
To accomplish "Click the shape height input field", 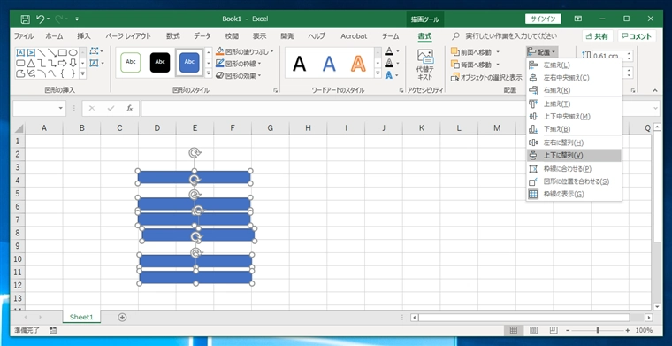I will pyautogui.click(x=608, y=56).
